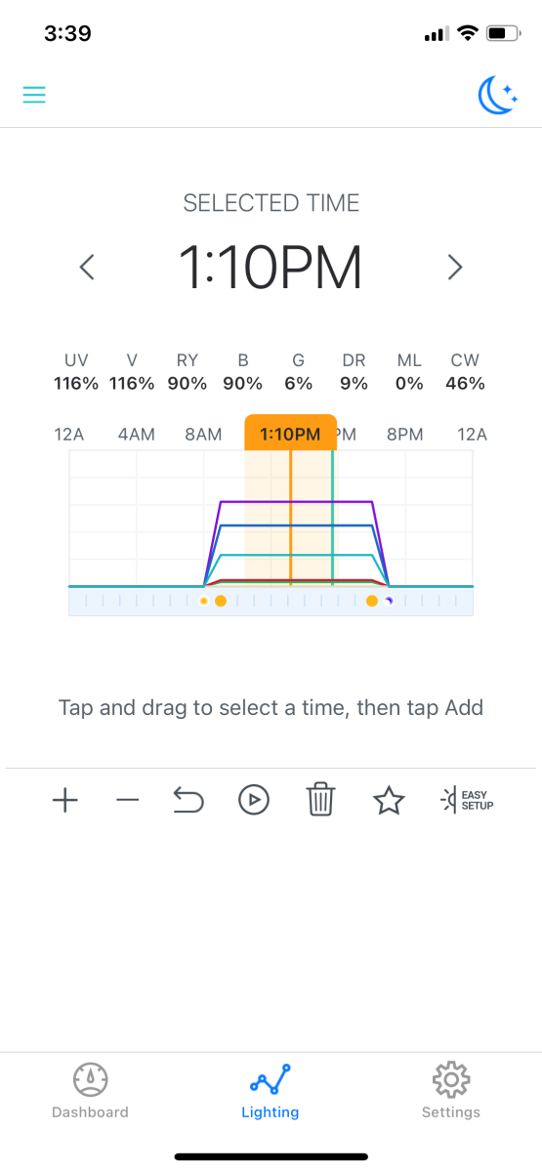The width and height of the screenshot is (542, 1172).
Task: Select the large orange sunrise point on timeline
Action: point(221,601)
